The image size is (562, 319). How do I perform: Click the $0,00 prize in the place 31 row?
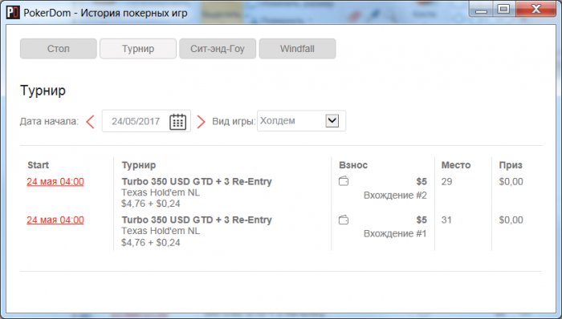coord(511,220)
